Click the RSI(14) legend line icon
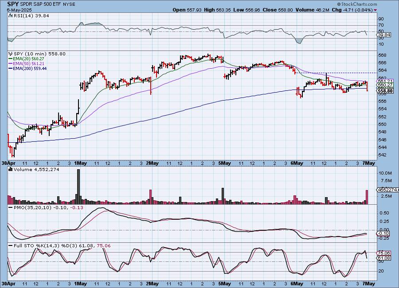 [x=10, y=16]
